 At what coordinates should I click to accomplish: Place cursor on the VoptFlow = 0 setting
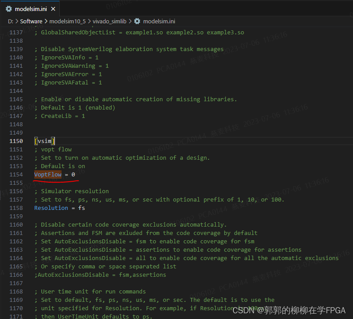pyautogui.click(x=48, y=174)
